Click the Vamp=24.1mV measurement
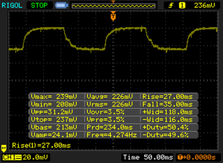223x163 pixels. (x=54, y=135)
